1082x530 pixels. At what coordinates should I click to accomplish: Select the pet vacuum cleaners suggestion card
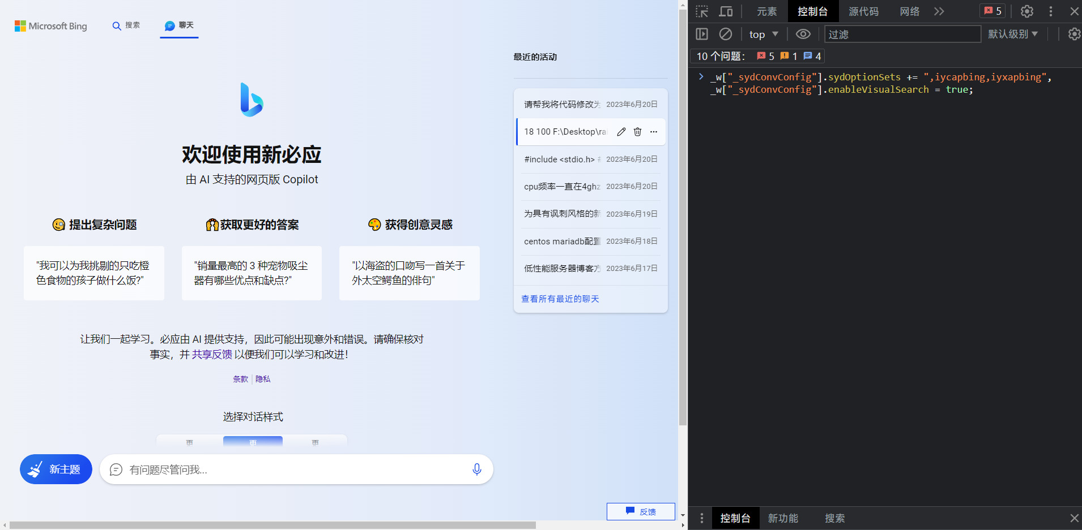pos(252,273)
